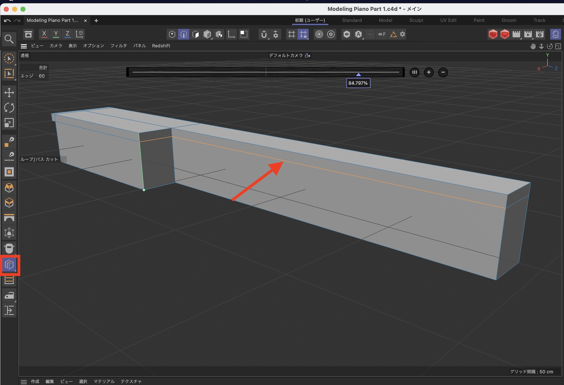Click the loop cut offset slider handle

click(x=358, y=74)
